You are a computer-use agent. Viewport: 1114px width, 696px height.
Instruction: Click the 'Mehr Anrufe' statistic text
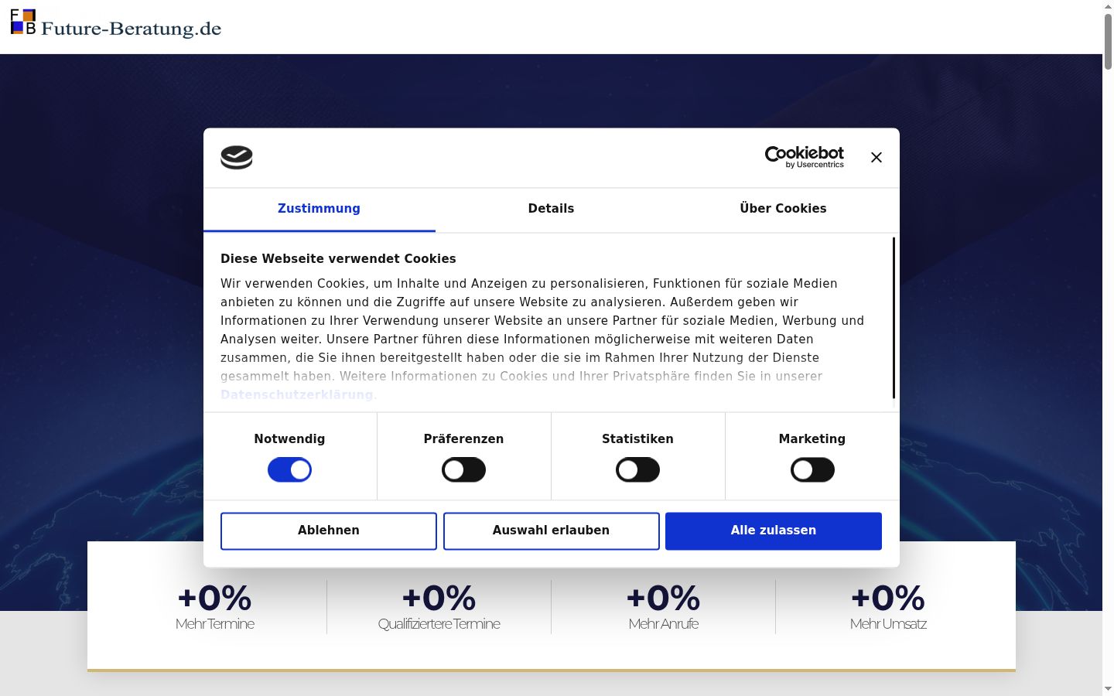click(663, 624)
